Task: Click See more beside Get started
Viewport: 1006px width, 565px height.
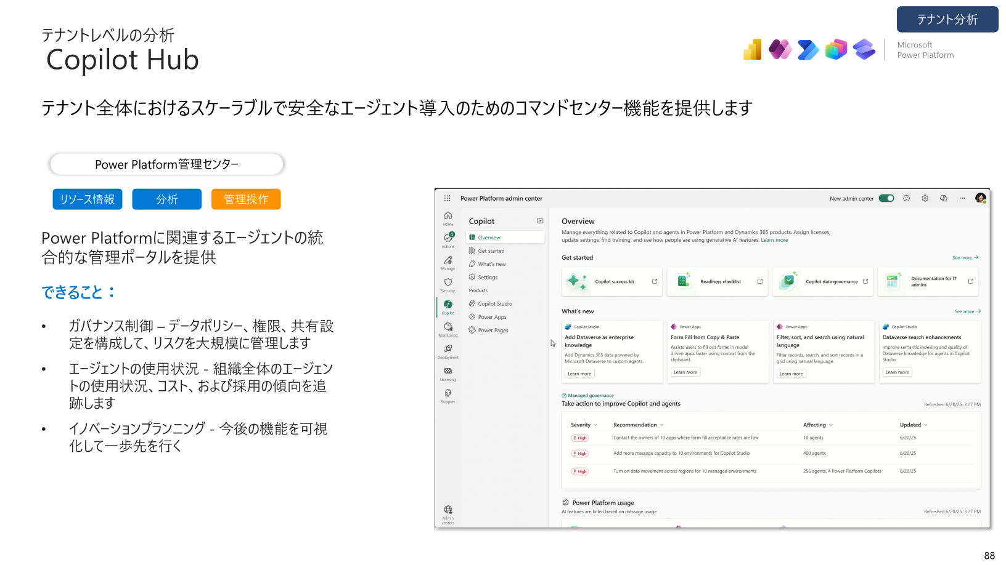Action: pyautogui.click(x=965, y=257)
